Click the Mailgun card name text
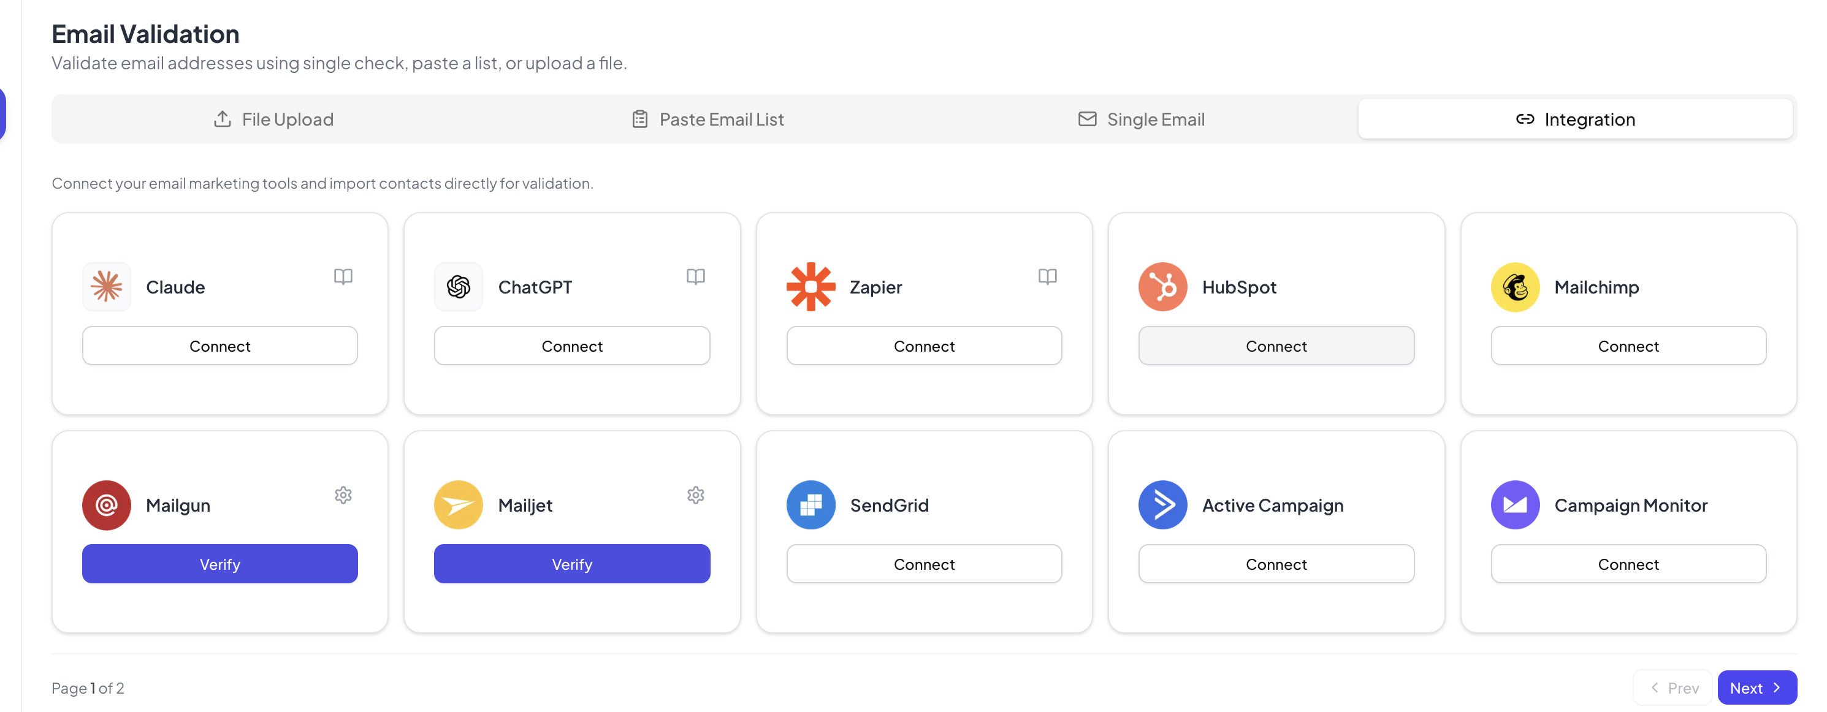The height and width of the screenshot is (712, 1827). pos(178,506)
